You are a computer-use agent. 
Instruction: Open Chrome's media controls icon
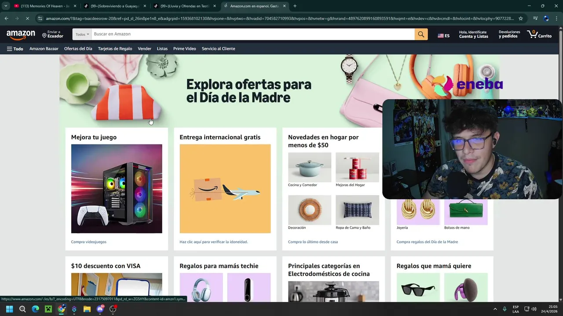click(x=535, y=18)
